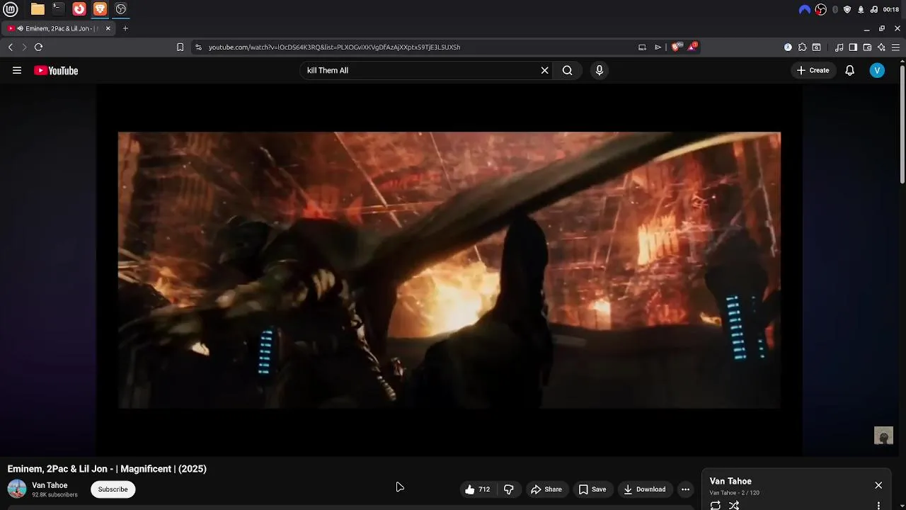Subscribe to Van Tahoe
This screenshot has height=510, width=906.
(x=113, y=489)
